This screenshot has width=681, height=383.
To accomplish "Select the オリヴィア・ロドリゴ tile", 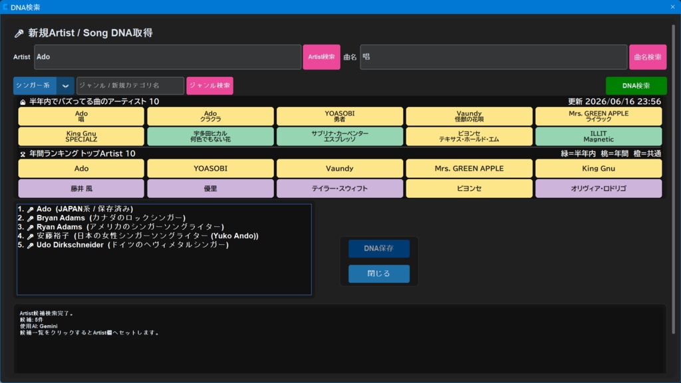I will pos(599,189).
